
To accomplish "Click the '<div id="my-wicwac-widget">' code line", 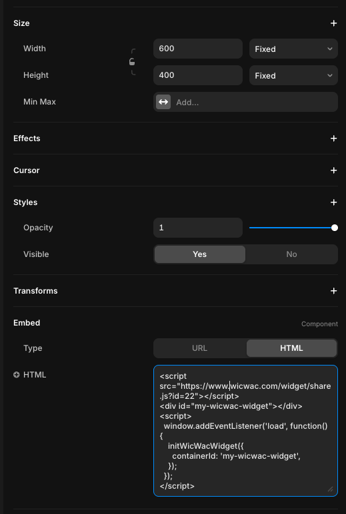I will click(x=231, y=406).
